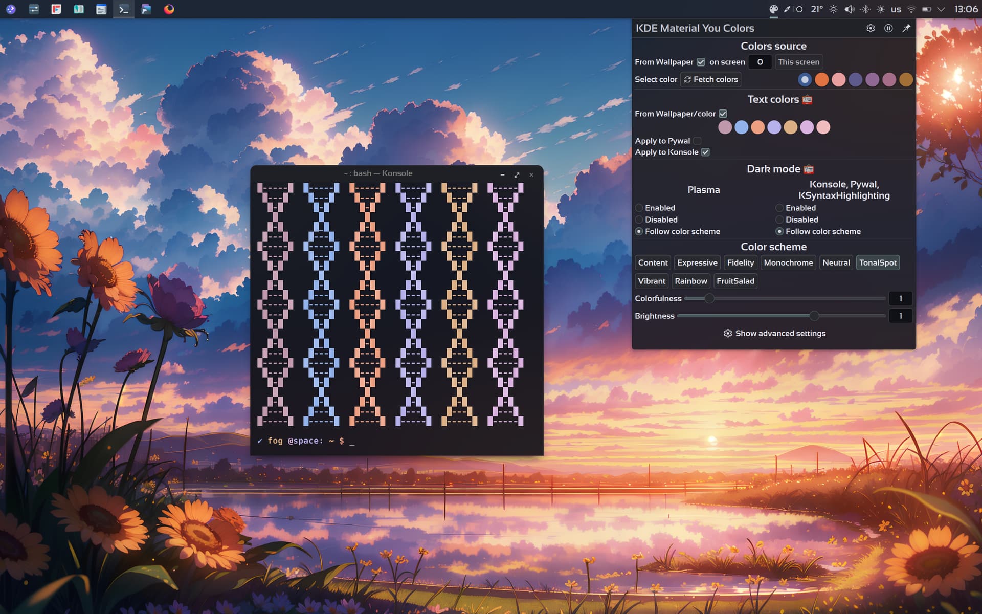The image size is (982, 614).
Task: Pick the light blue text color swatch
Action: coord(741,127)
